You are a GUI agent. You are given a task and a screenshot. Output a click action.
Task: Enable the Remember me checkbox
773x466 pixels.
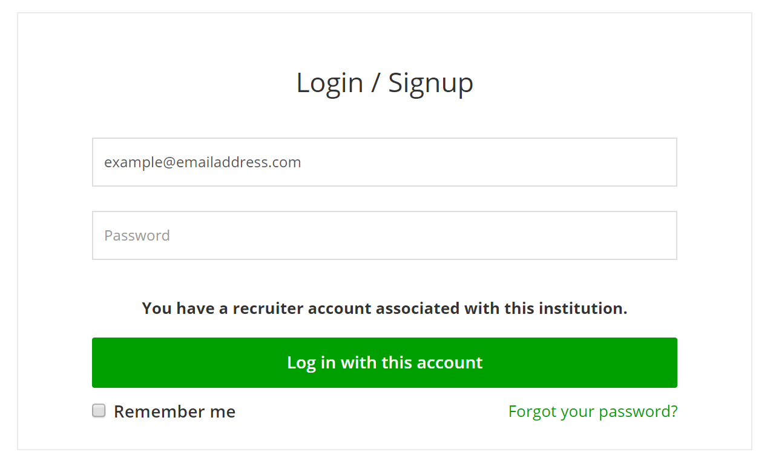pos(99,411)
